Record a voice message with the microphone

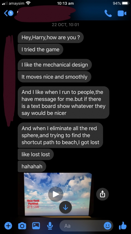click(x=50, y=226)
